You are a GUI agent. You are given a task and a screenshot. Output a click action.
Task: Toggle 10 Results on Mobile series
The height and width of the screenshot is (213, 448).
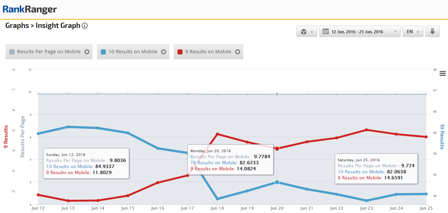133,52
